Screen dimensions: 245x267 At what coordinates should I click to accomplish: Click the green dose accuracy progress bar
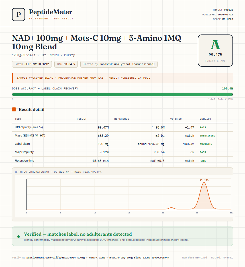pos(122,95)
